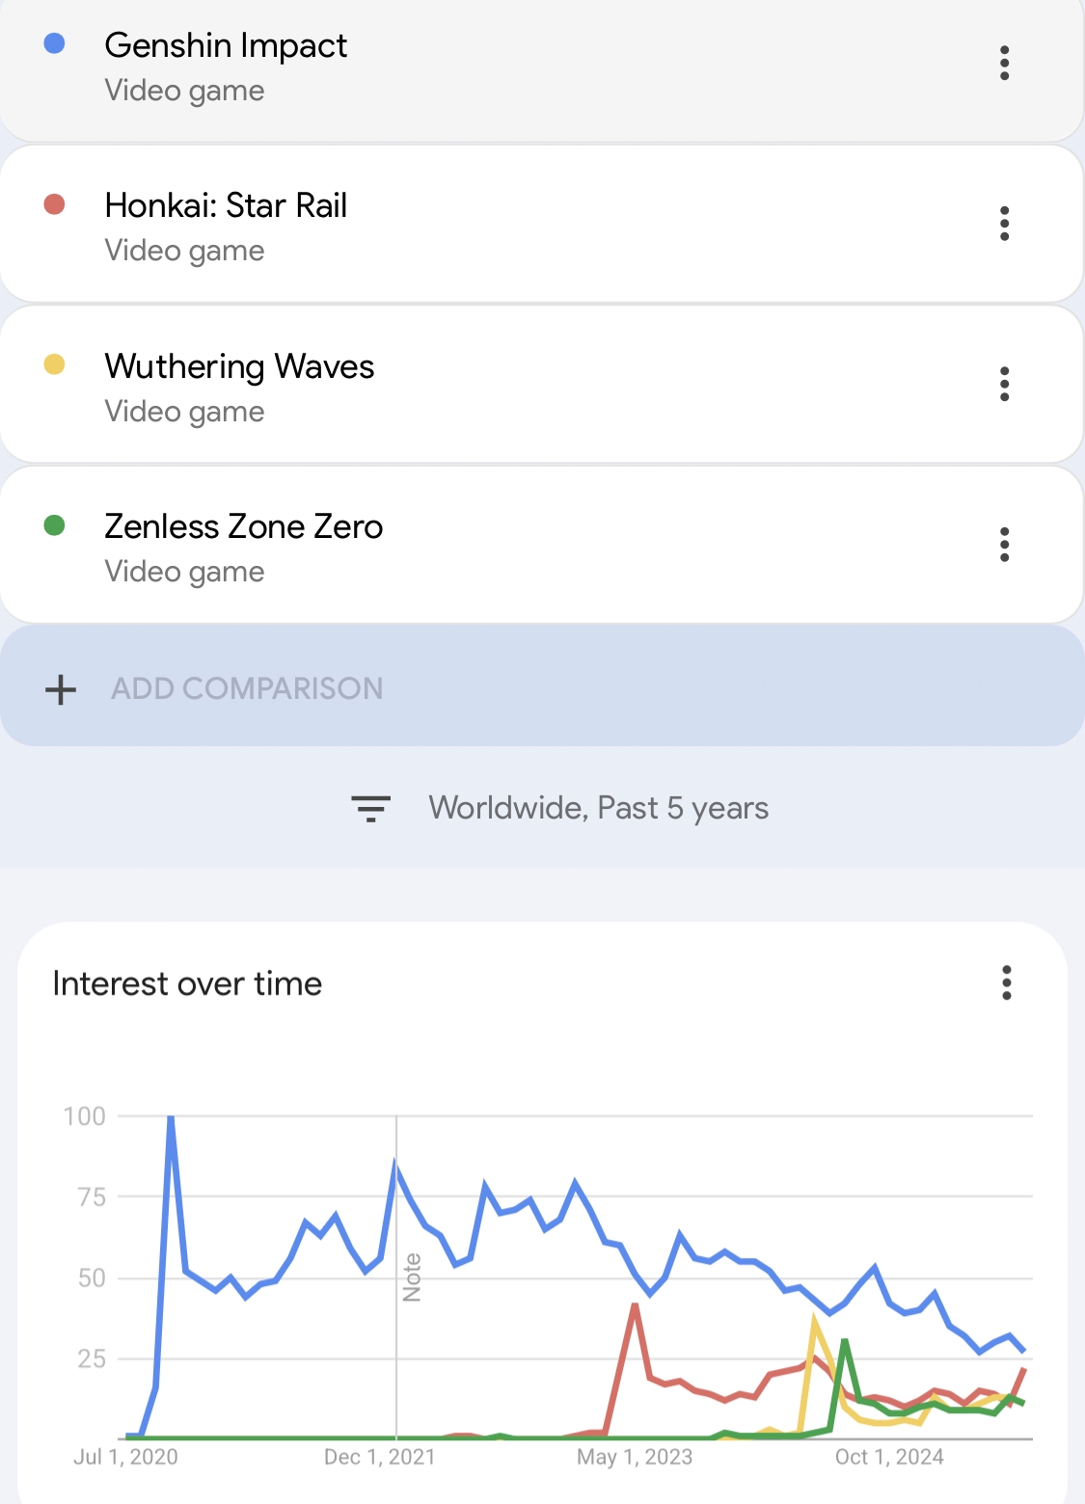This screenshot has width=1085, height=1504.
Task: Select the Wuthering Waves term card
Action: tap(542, 384)
